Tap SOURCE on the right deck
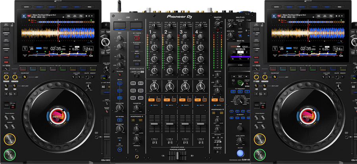 276,7
